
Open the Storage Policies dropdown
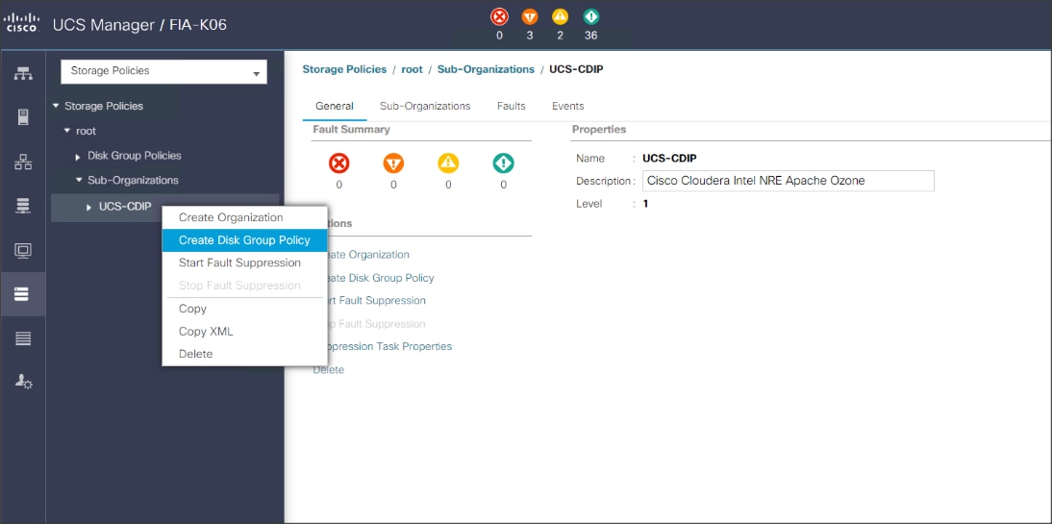[x=163, y=71]
